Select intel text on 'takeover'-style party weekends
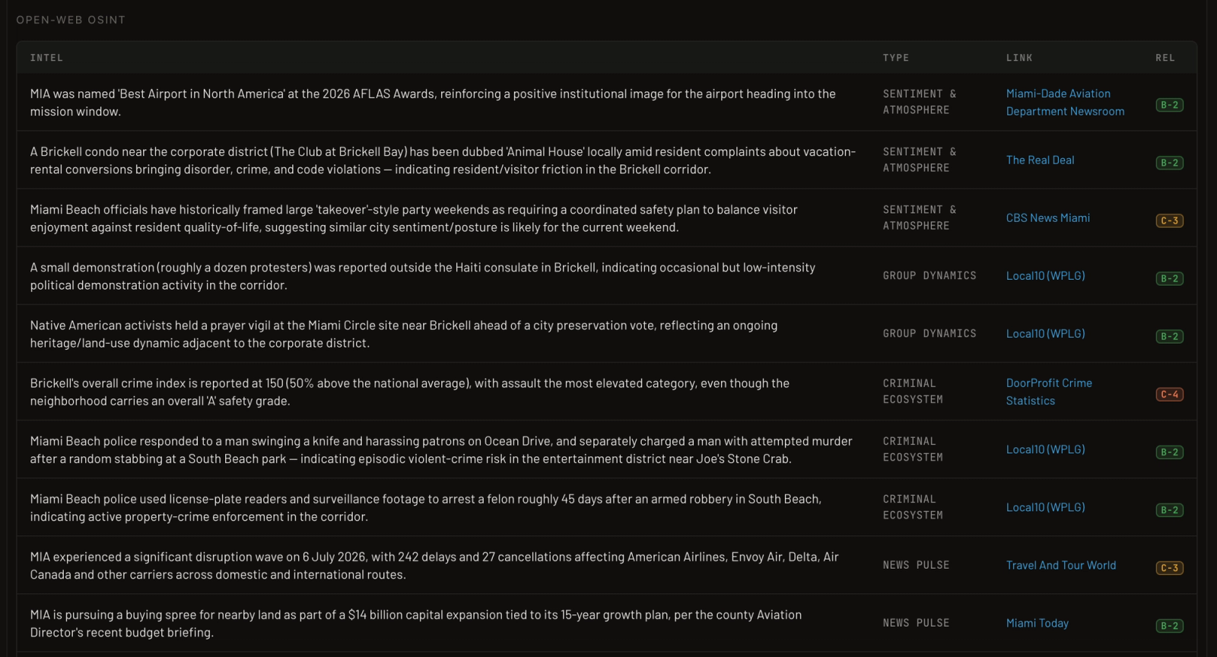Viewport: 1217px width, 657px height. [x=414, y=218]
